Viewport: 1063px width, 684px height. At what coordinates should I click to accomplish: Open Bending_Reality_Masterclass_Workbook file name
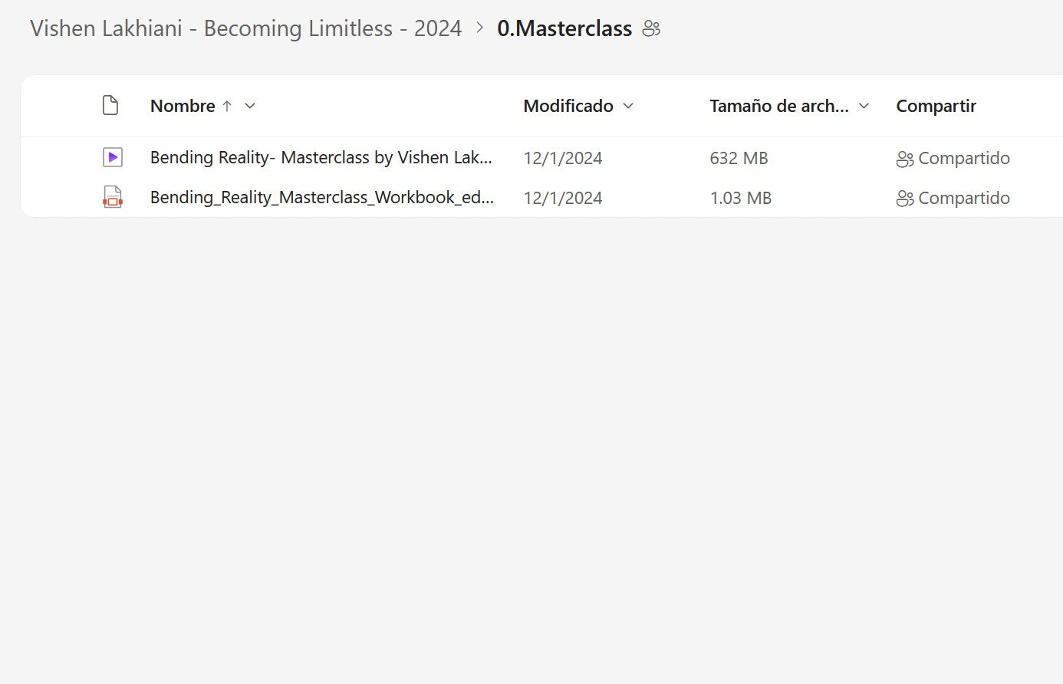[x=321, y=198]
